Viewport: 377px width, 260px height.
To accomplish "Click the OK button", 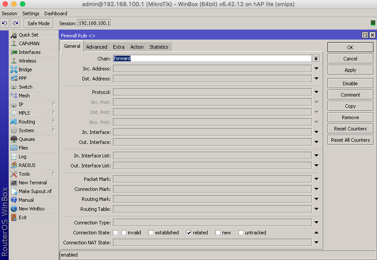I will click(x=351, y=47).
